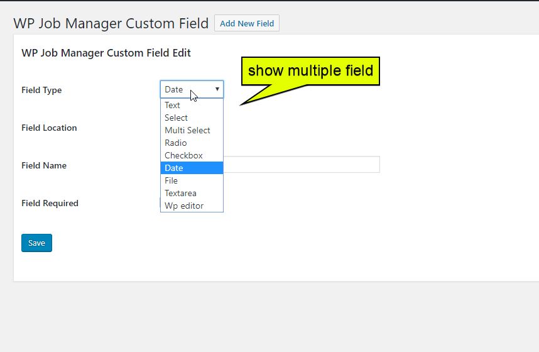Choose the highlighted Date option
This screenshot has width=539, height=352.
[x=192, y=168]
